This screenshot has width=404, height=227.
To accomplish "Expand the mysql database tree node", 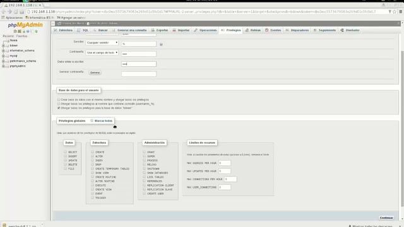I will pos(3,56).
